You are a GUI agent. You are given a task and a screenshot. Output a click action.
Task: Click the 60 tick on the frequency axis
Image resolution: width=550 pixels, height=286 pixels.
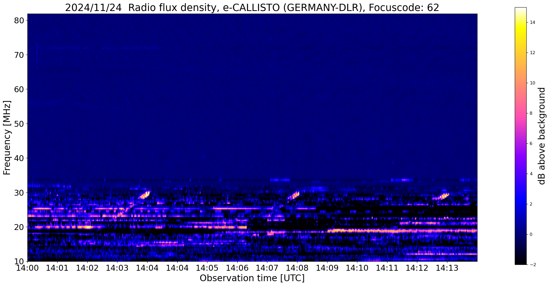point(19,89)
